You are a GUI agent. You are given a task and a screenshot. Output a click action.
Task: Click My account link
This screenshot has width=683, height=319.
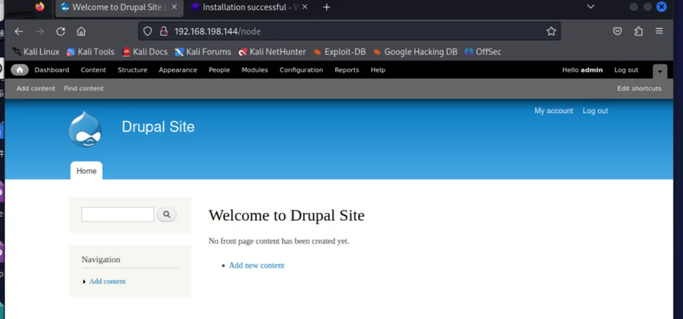tap(554, 111)
